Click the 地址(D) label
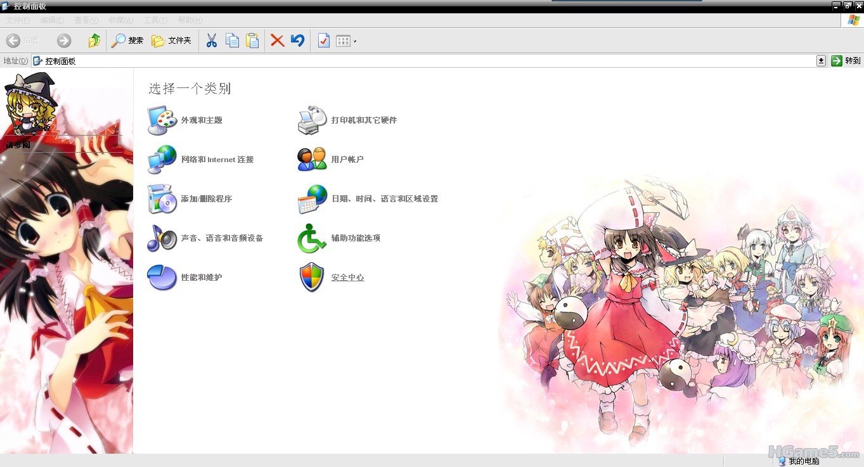864x467 pixels. (15, 61)
